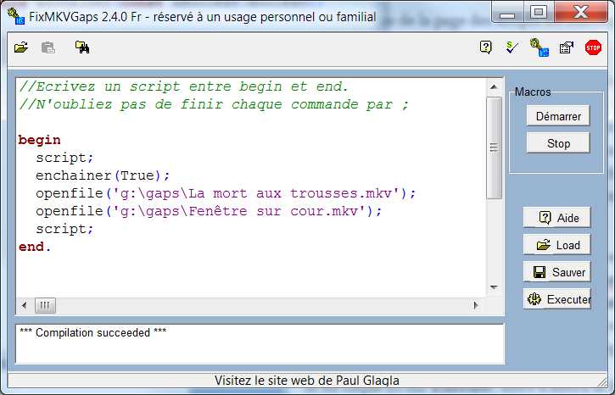
Task: Click the folder search binoculars icon
Action: coord(82,47)
